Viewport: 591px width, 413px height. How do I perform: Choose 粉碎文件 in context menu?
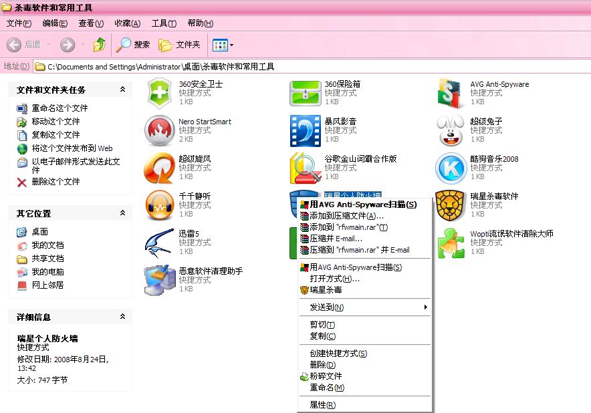[365, 376]
